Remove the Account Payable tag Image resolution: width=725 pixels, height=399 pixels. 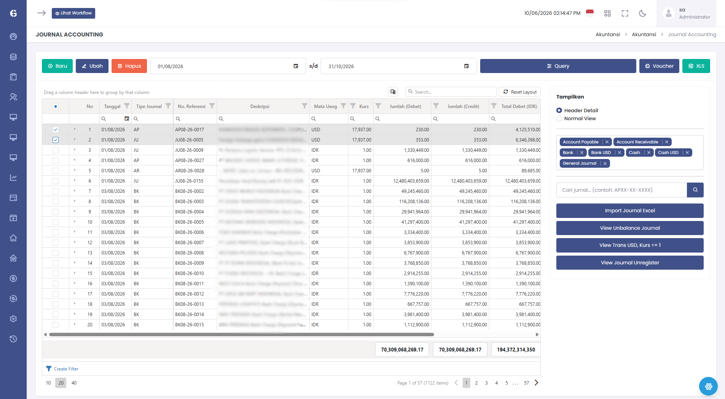coord(607,142)
